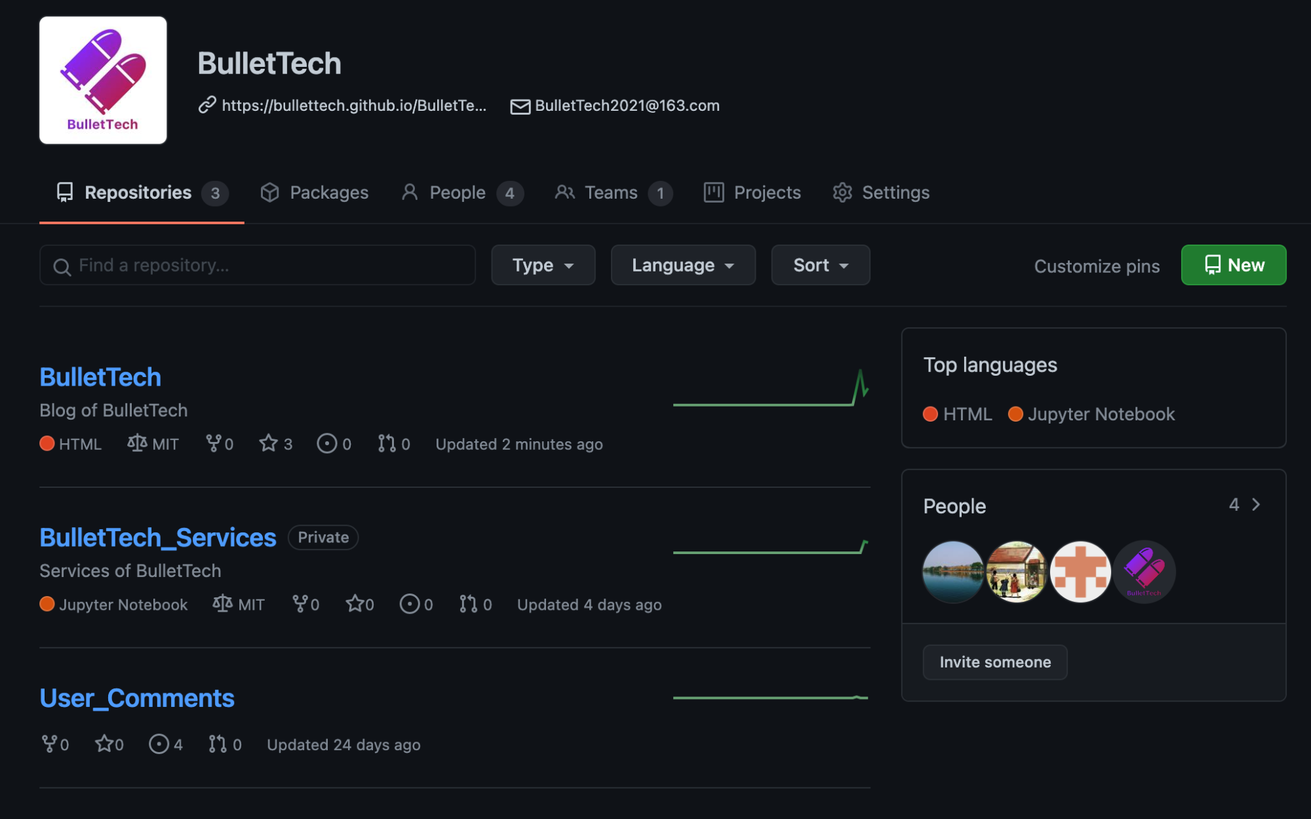Open the Settings tab
The image size is (1311, 819).
pyautogui.click(x=881, y=193)
